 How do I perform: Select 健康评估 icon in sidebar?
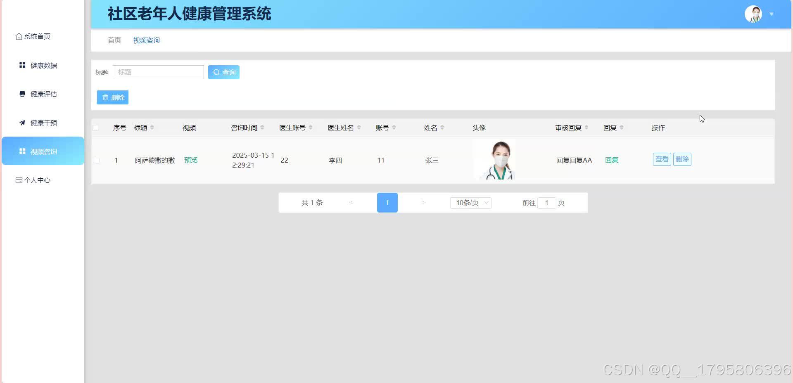(22, 94)
